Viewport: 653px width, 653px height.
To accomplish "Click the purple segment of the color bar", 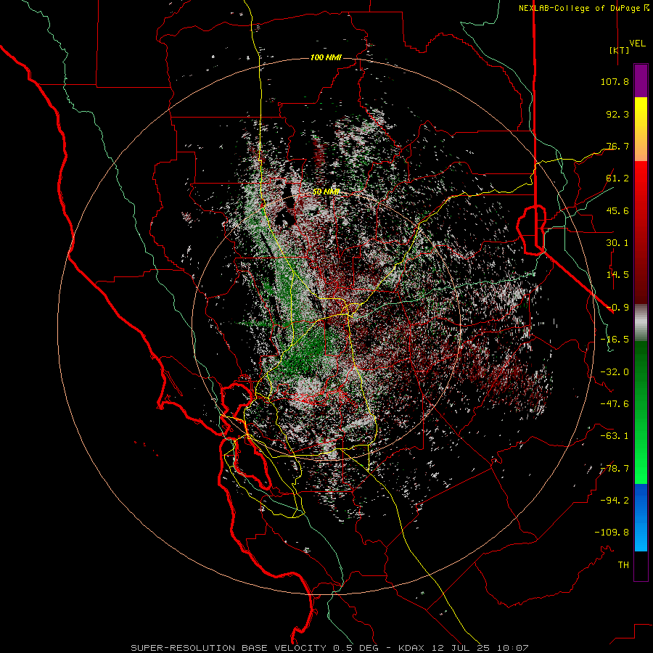I will coord(641,81).
